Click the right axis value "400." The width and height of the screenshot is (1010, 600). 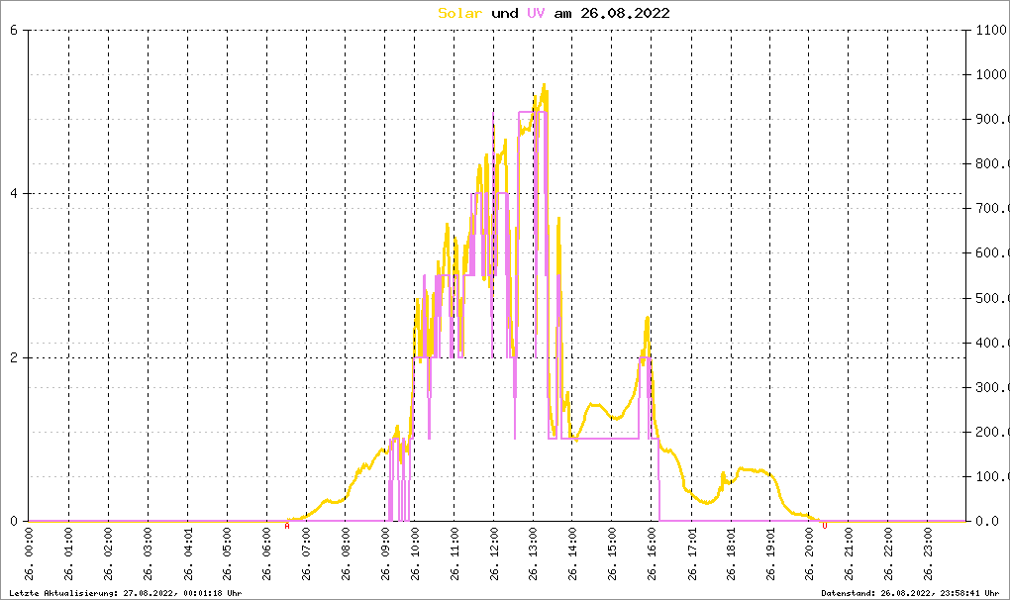click(991, 343)
